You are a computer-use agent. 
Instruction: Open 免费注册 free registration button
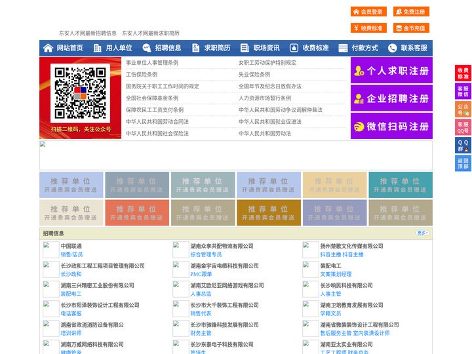[411, 12]
